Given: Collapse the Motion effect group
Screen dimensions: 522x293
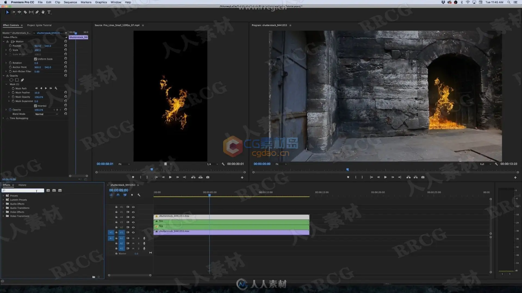Looking at the screenshot, I should pos(4,42).
